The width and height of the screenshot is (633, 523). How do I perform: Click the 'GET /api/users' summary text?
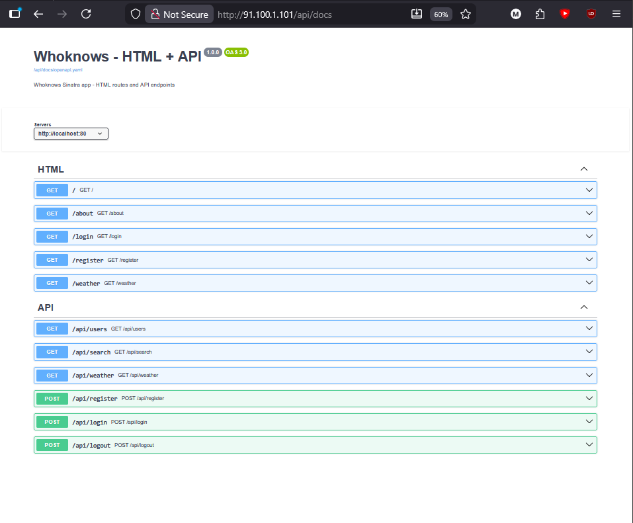tap(128, 329)
